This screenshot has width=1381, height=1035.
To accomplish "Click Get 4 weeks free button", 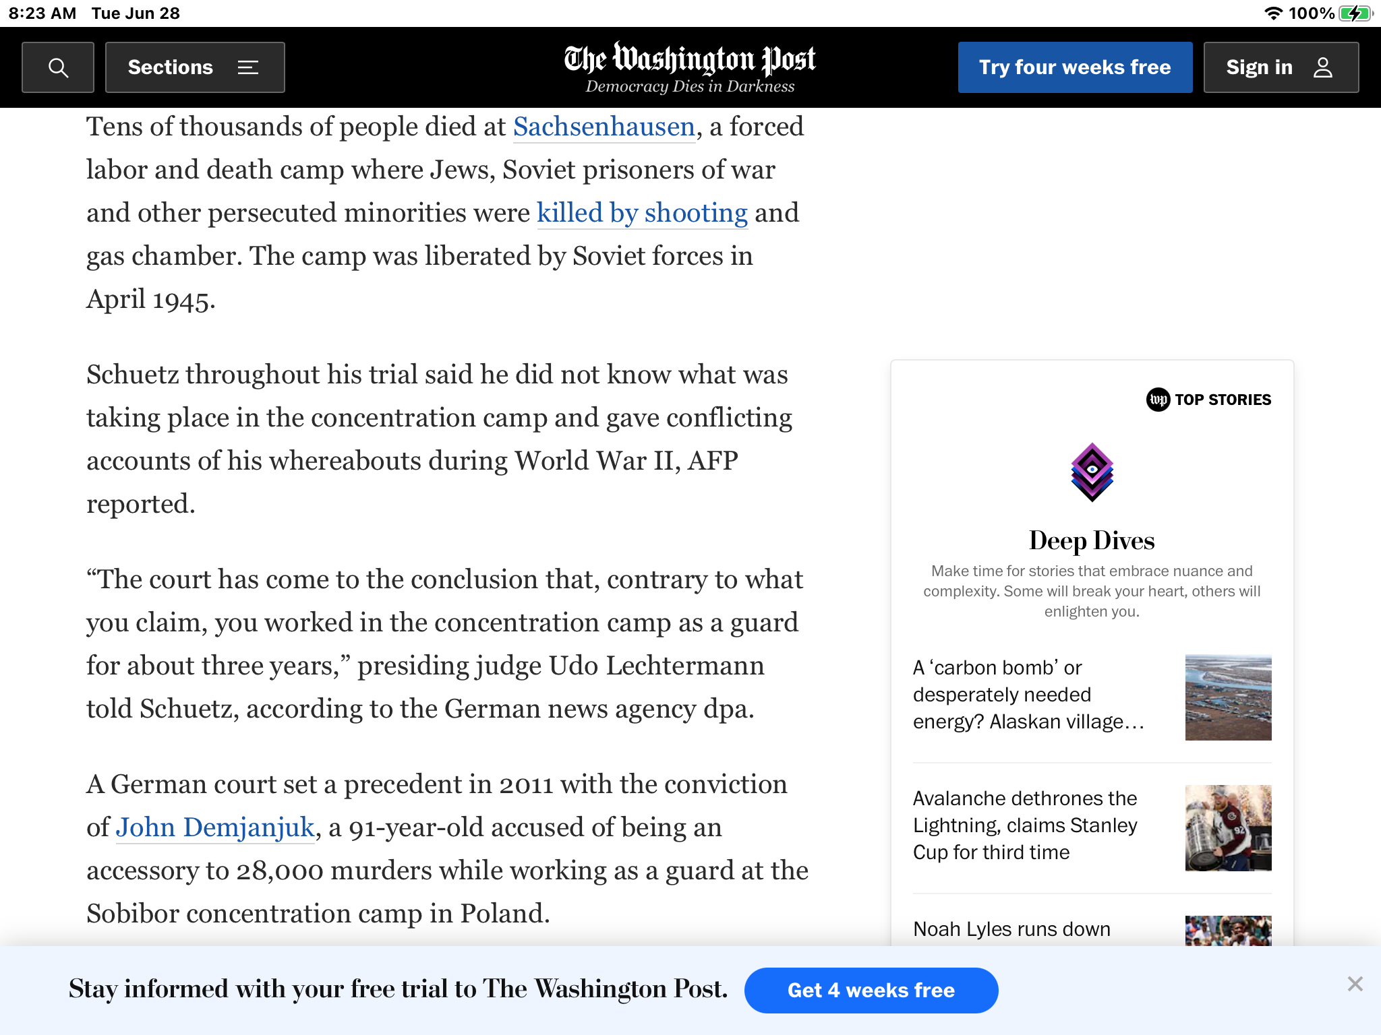I will tap(871, 991).
